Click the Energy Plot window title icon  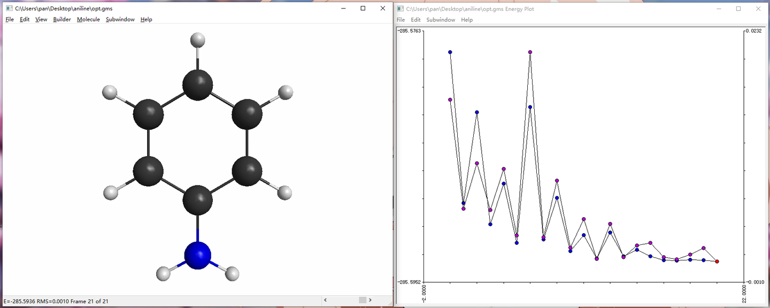click(400, 9)
